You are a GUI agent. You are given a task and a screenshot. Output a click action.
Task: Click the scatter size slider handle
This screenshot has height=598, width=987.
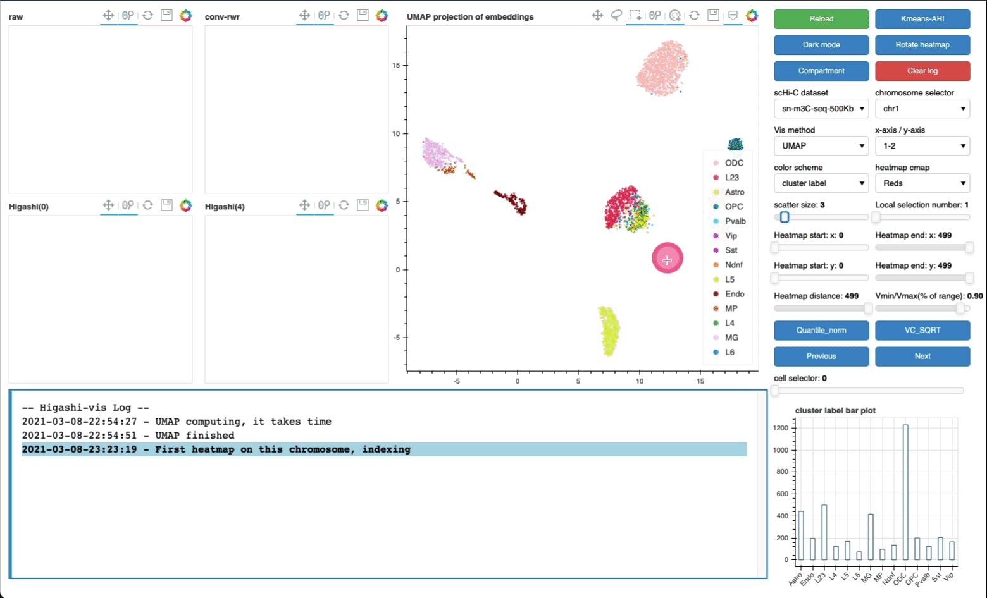coord(784,217)
